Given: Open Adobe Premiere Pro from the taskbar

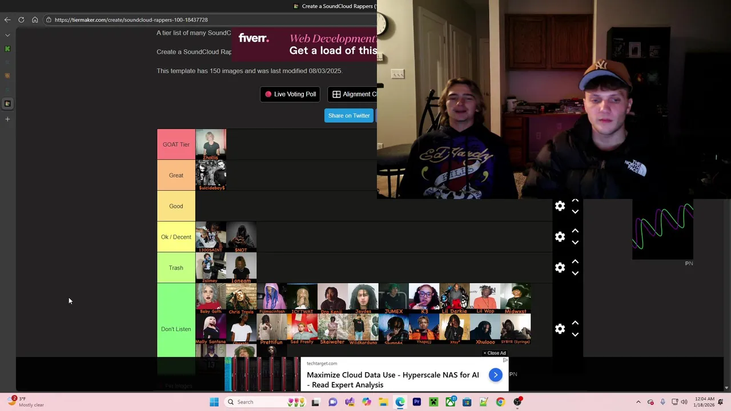Looking at the screenshot, I should coord(417,402).
